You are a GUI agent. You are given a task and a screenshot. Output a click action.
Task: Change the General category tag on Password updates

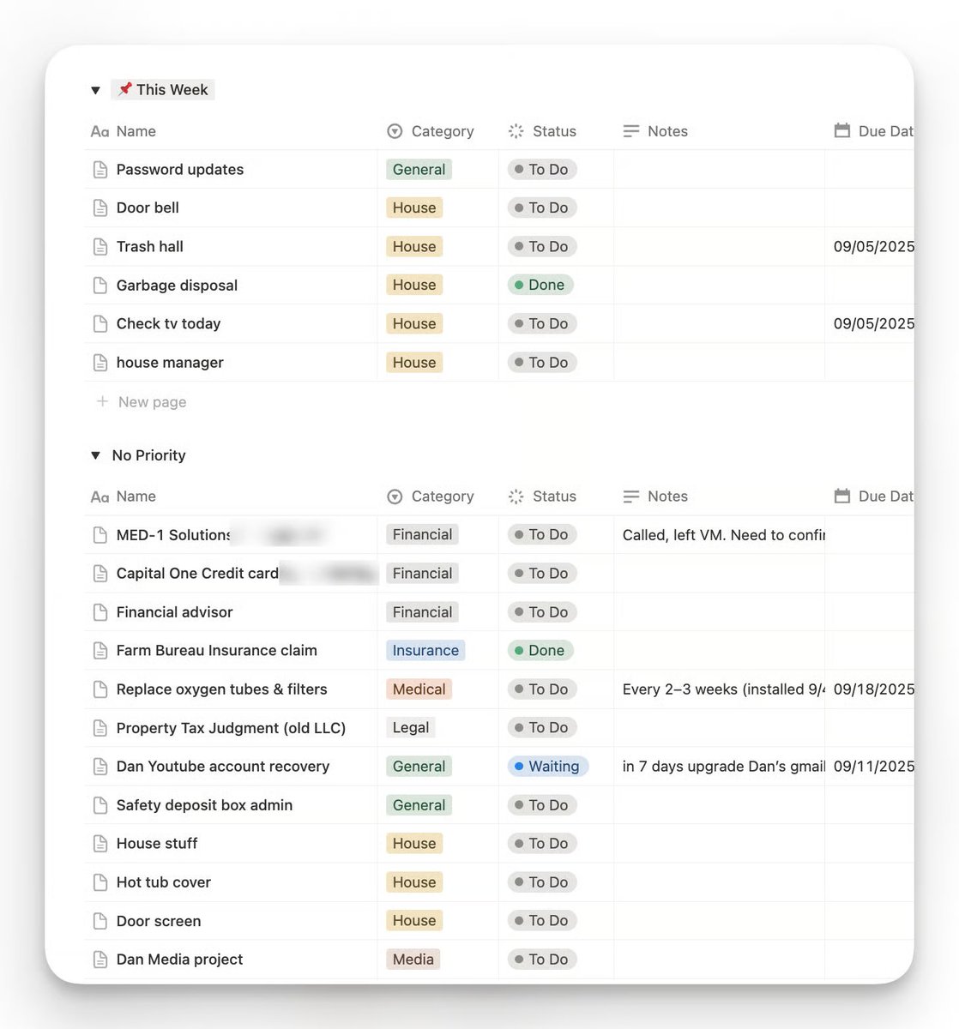[x=419, y=170]
